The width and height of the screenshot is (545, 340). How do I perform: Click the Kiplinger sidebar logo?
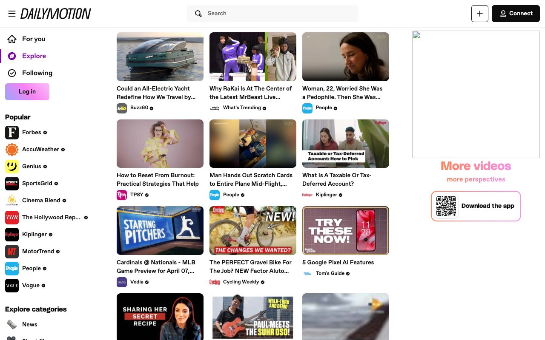coord(12,235)
